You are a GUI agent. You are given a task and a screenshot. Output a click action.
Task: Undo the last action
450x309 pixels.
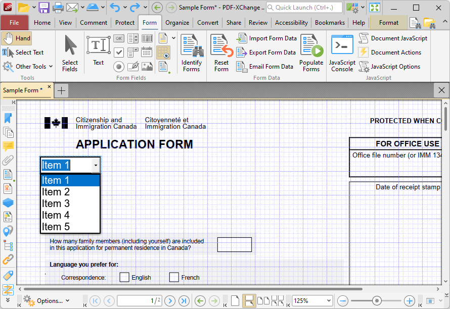115,8
